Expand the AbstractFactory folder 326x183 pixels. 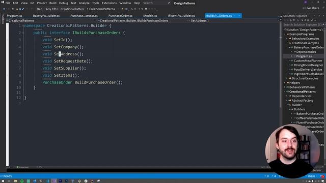pos(287,101)
